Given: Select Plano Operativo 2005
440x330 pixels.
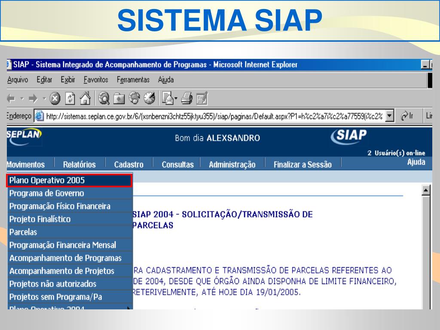Looking at the screenshot, I should click(69, 180).
